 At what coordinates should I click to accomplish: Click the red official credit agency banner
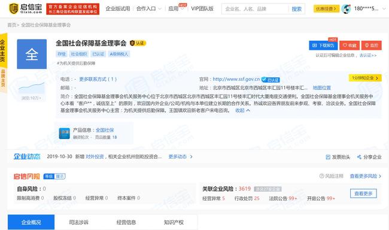pos(72,9)
